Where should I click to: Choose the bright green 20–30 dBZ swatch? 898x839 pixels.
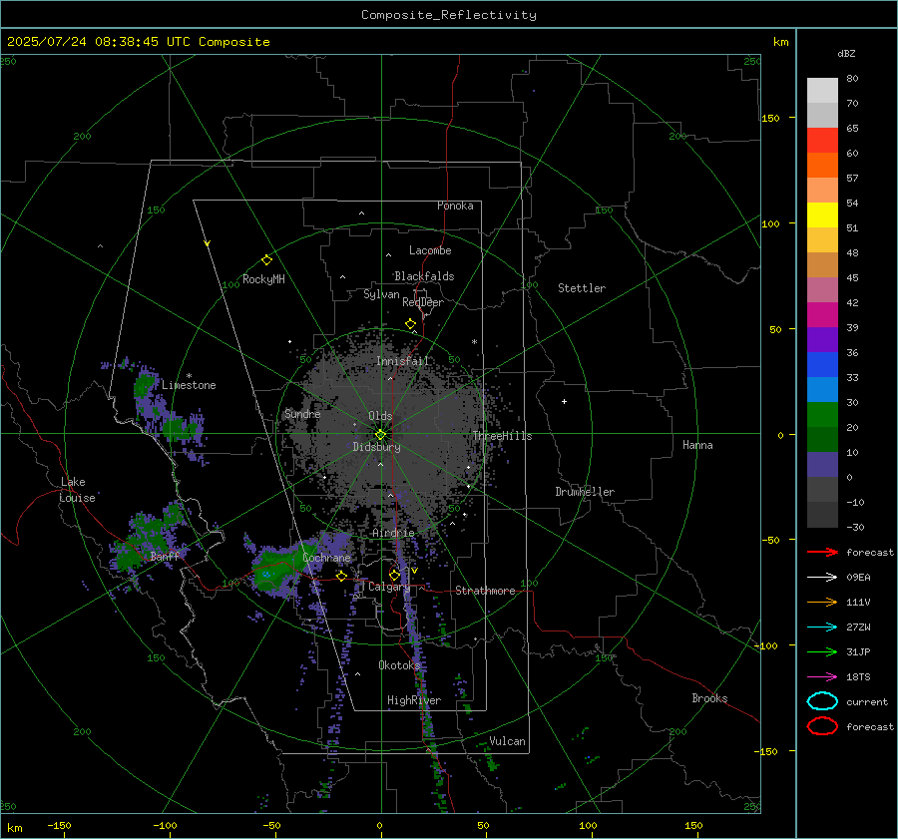(x=822, y=415)
